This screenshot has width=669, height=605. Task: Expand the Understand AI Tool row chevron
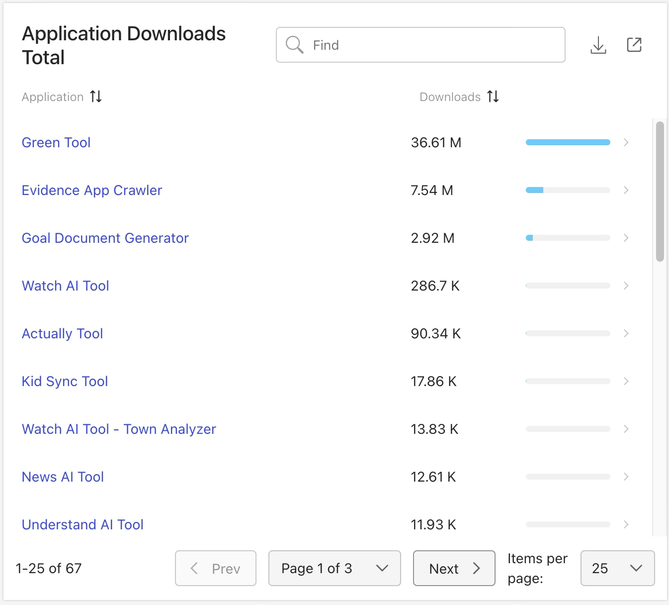[626, 524]
